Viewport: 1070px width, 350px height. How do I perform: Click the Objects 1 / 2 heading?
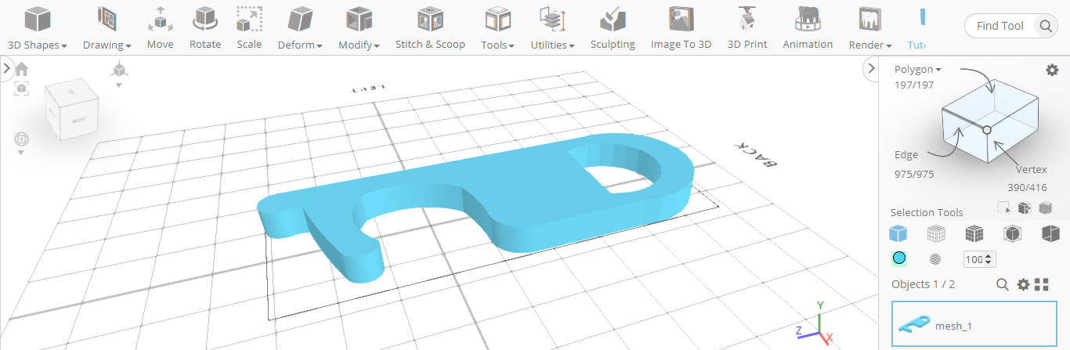click(924, 284)
